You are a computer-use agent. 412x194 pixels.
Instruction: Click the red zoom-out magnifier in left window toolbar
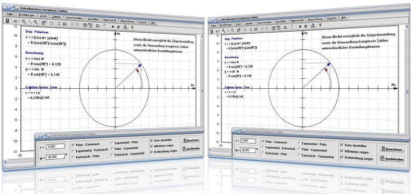pos(36,22)
